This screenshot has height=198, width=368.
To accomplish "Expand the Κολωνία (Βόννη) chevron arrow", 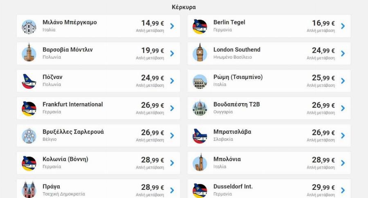I will tap(172, 163).
